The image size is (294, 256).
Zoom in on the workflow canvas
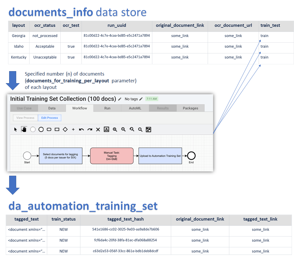(115, 129)
